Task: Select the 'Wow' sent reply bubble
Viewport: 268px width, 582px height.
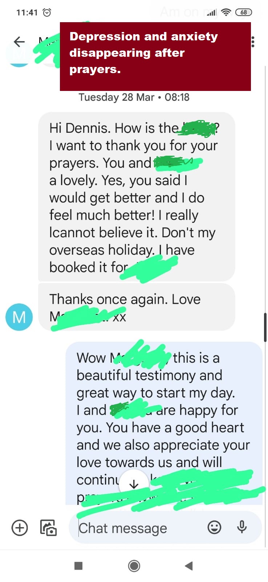Action: 164,423
